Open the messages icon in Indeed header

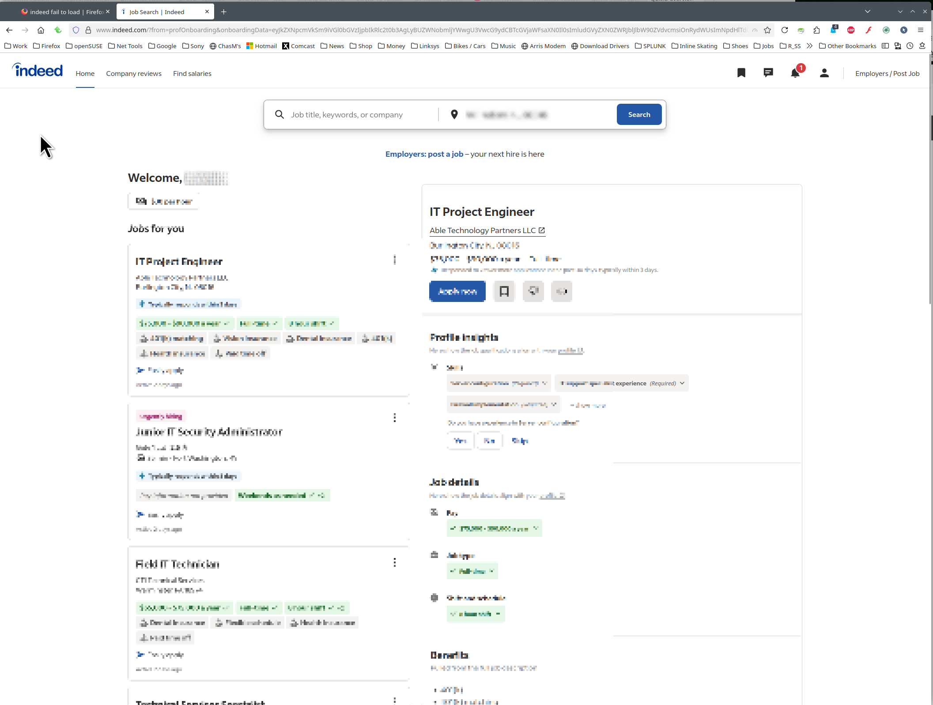(768, 73)
